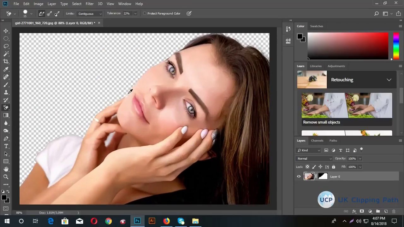The width and height of the screenshot is (404, 227).
Task: Select the Crop tool
Action: 6,61
